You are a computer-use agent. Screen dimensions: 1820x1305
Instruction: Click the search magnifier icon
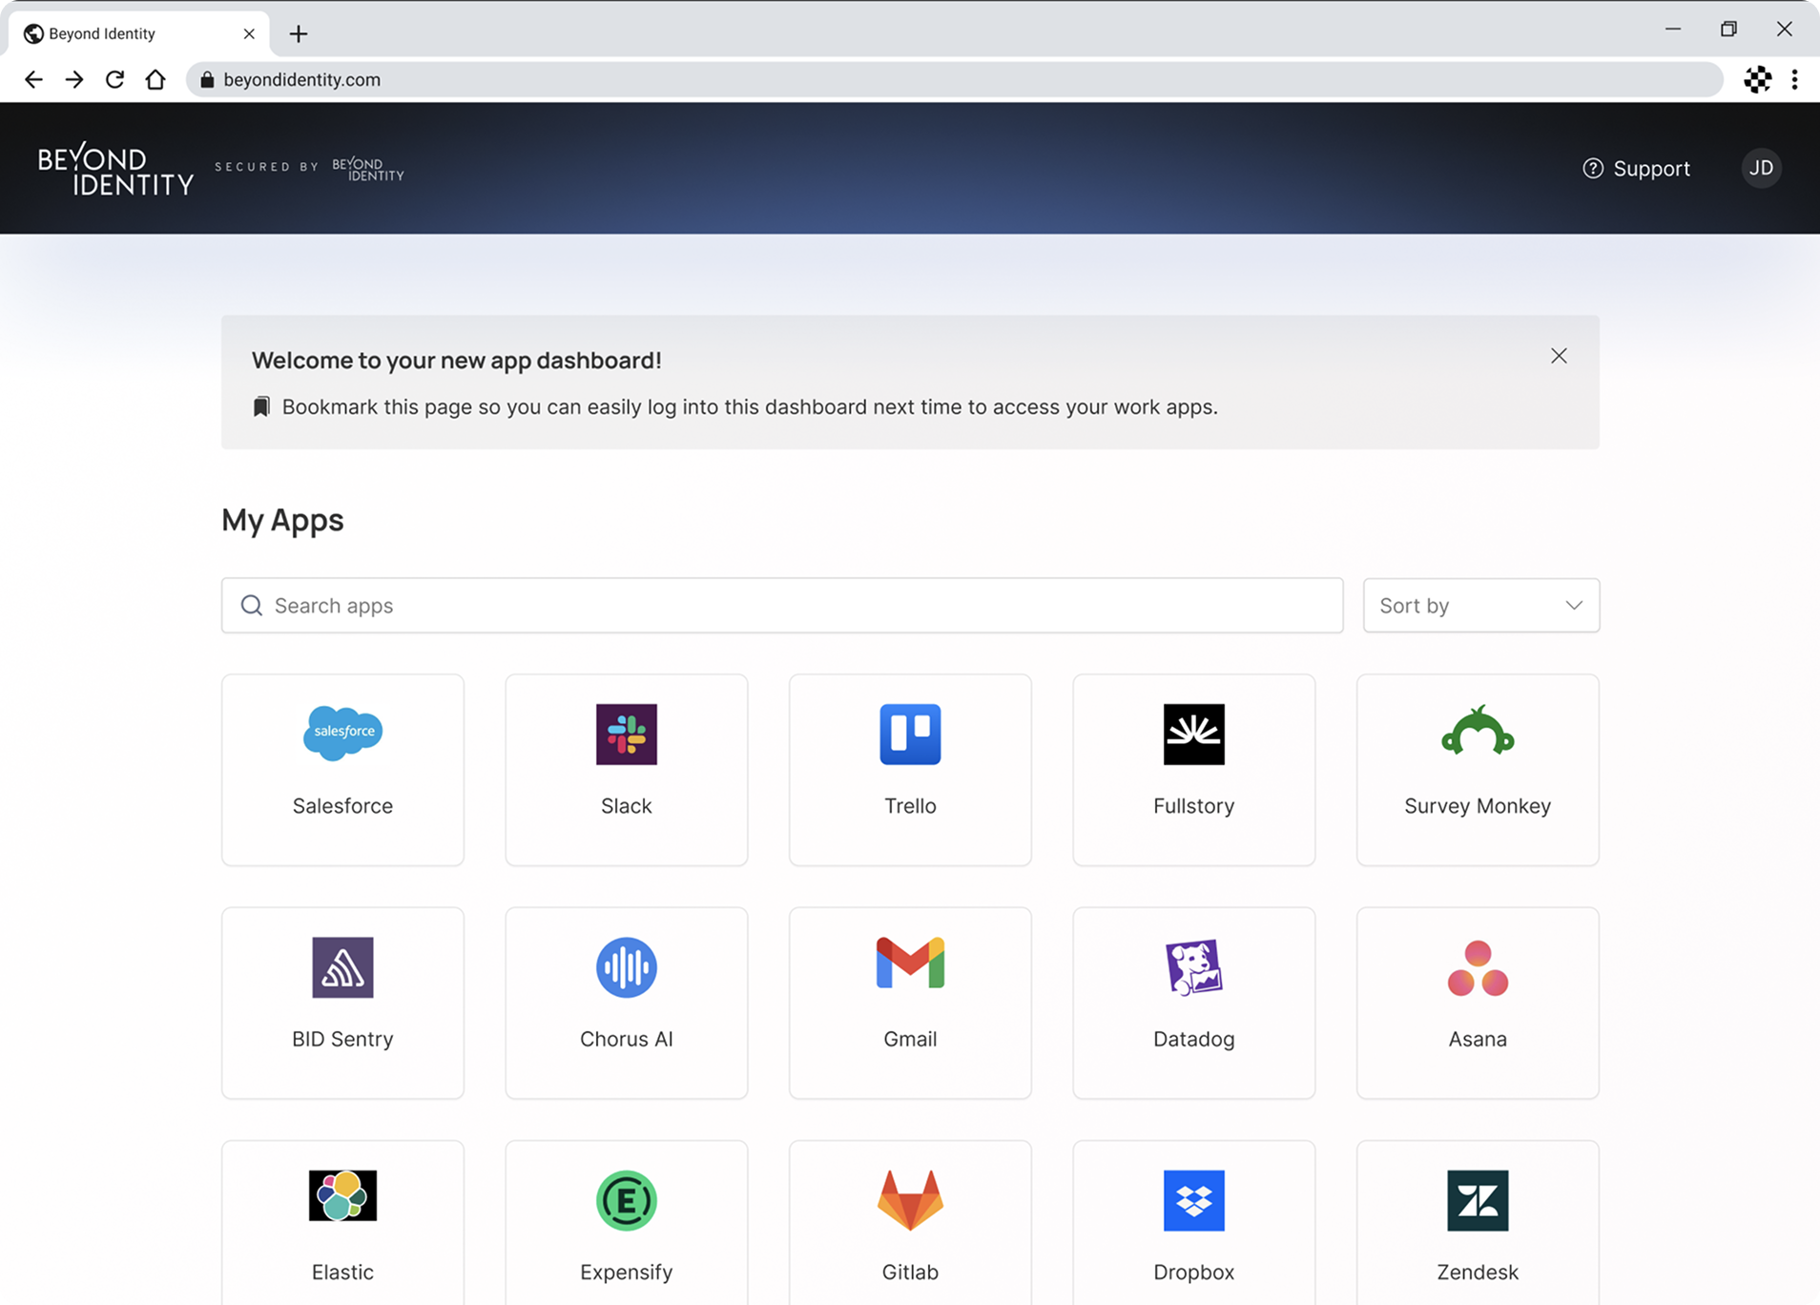[x=252, y=606]
